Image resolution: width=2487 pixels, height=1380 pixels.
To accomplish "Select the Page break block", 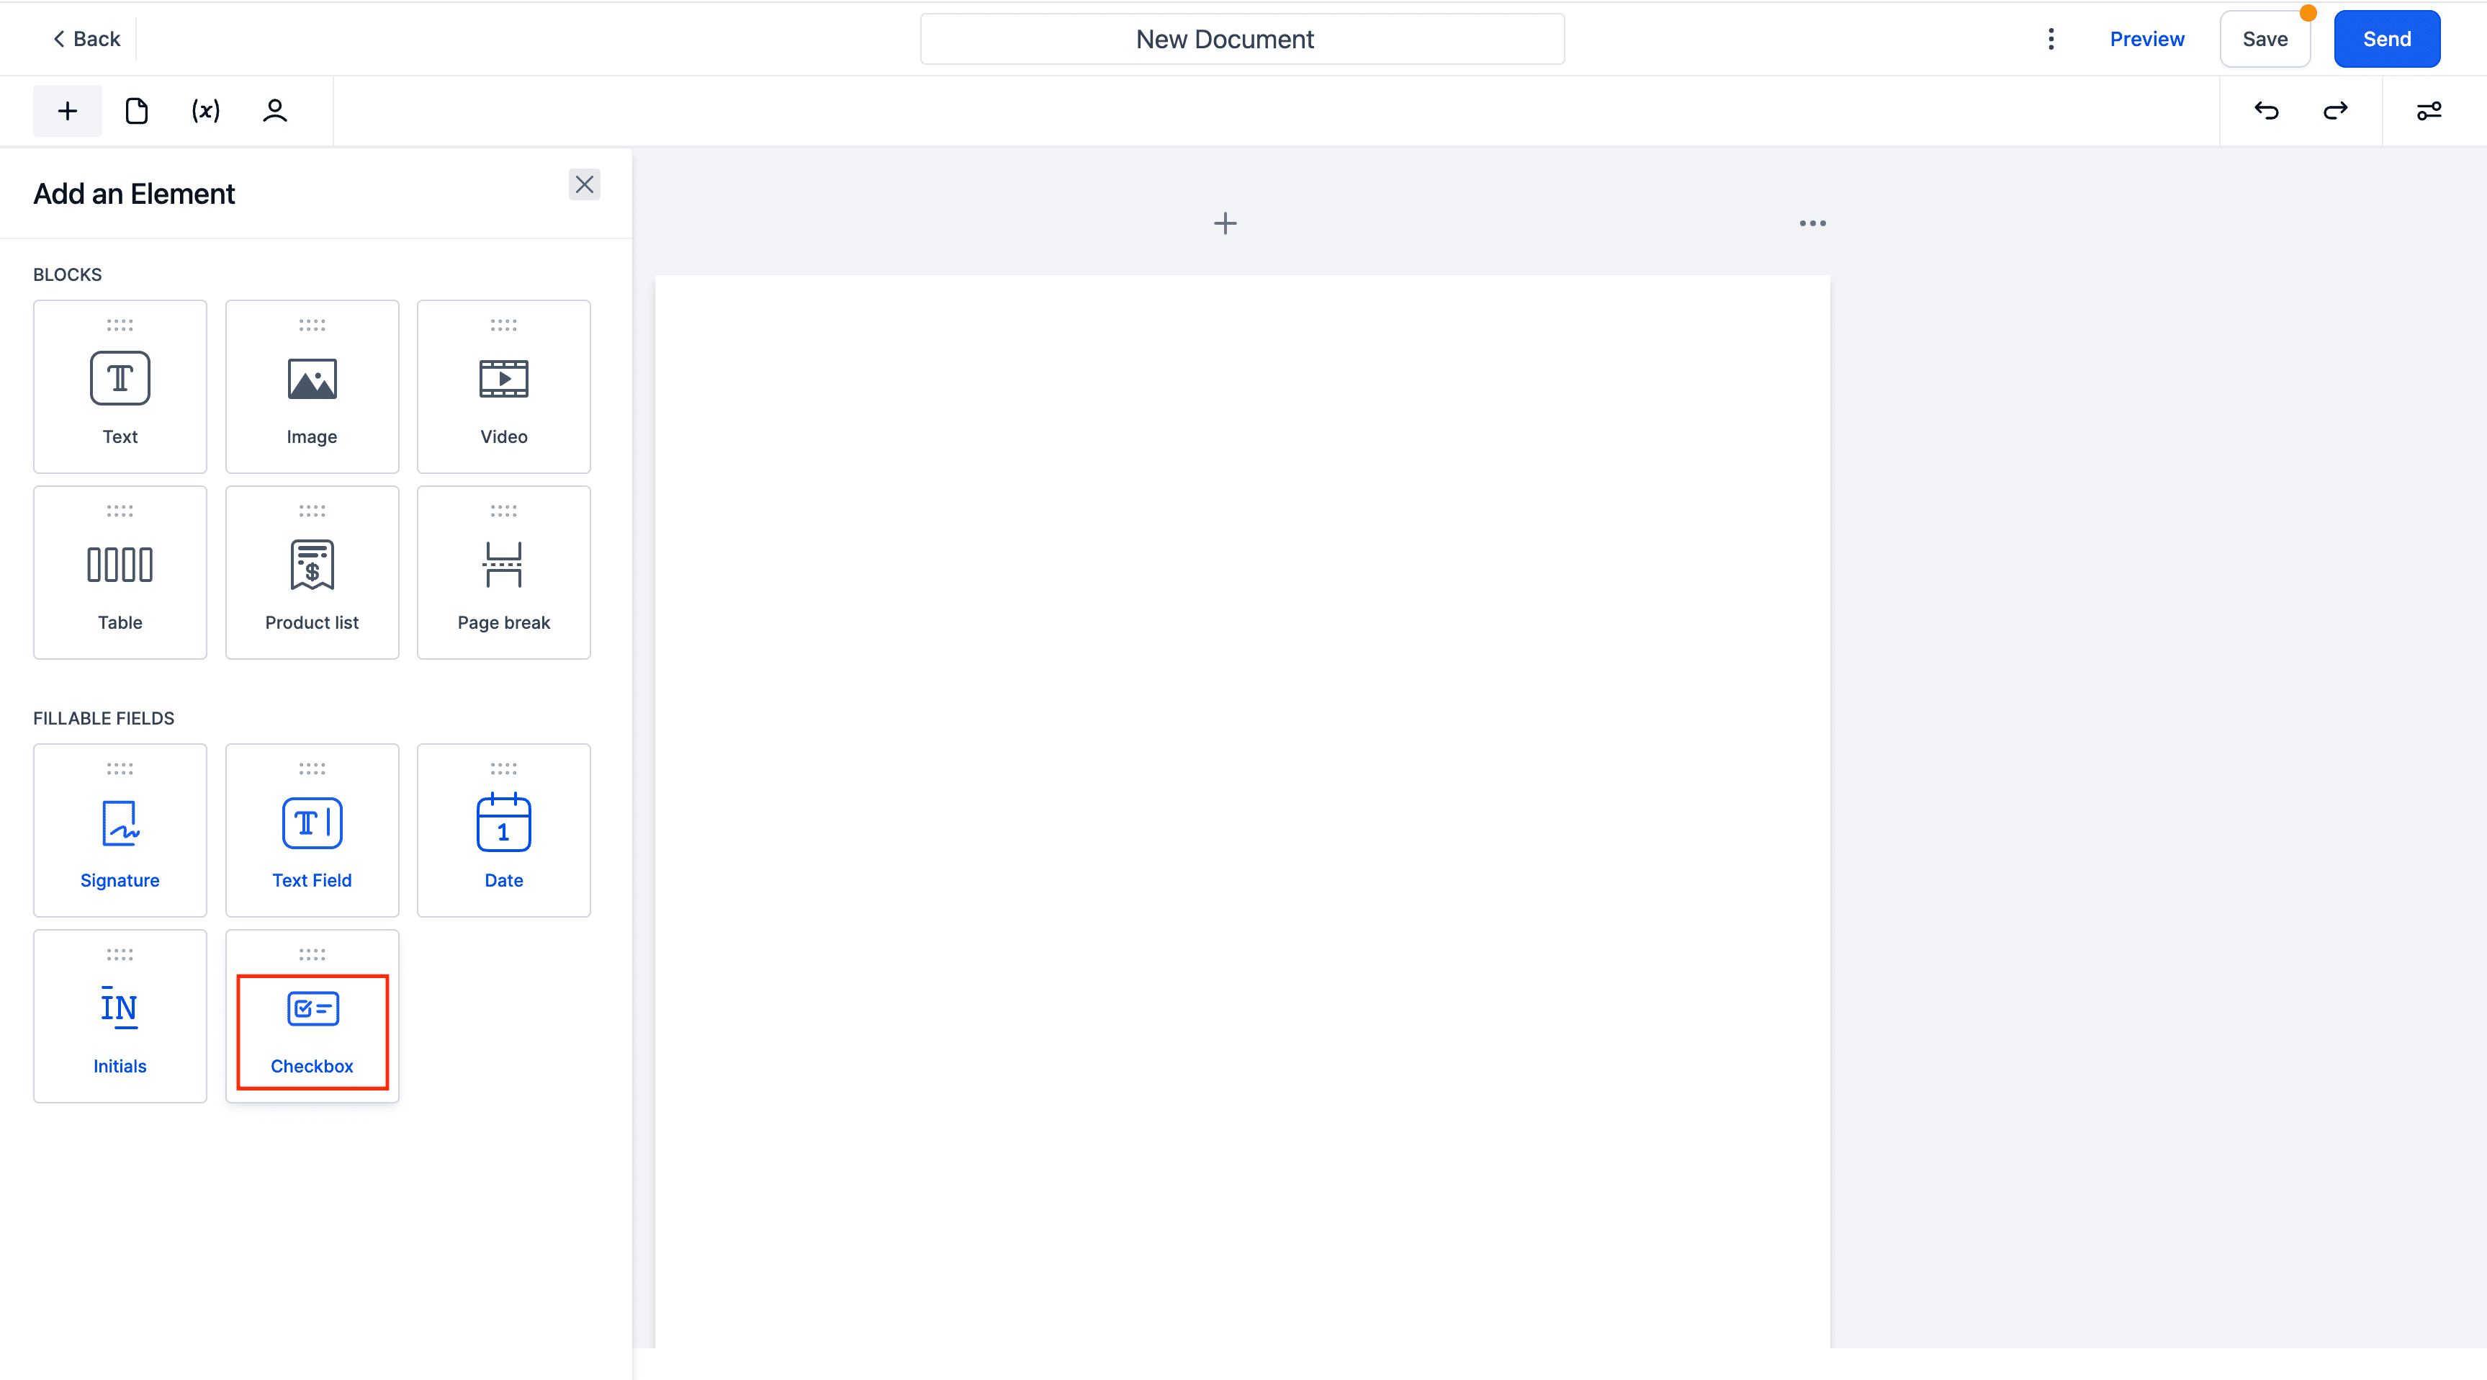I will pyautogui.click(x=504, y=573).
